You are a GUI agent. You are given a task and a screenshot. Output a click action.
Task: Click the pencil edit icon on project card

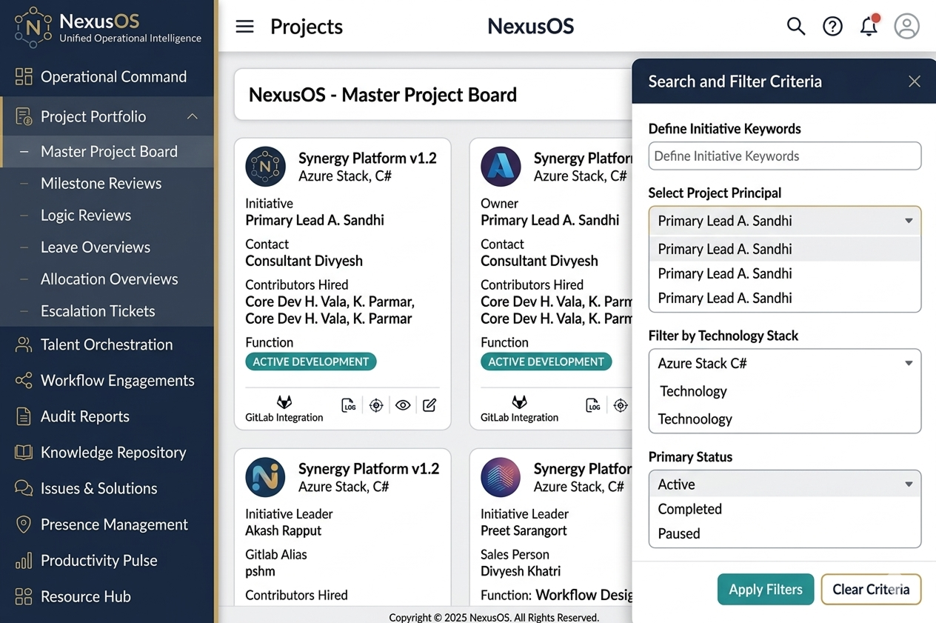click(x=429, y=405)
